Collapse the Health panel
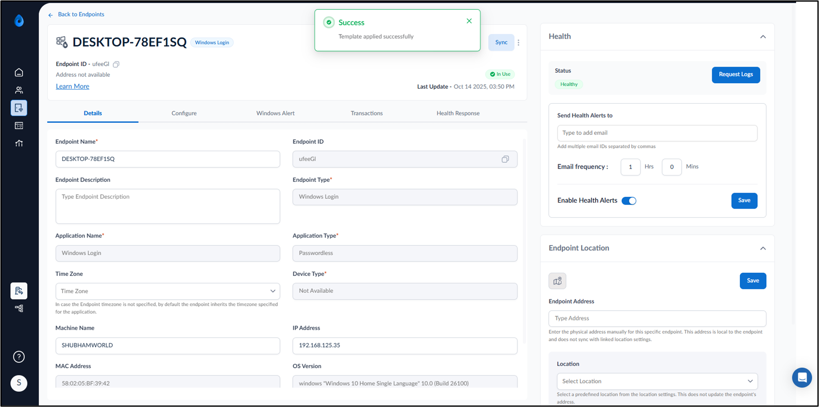The width and height of the screenshot is (819, 407). (763, 37)
